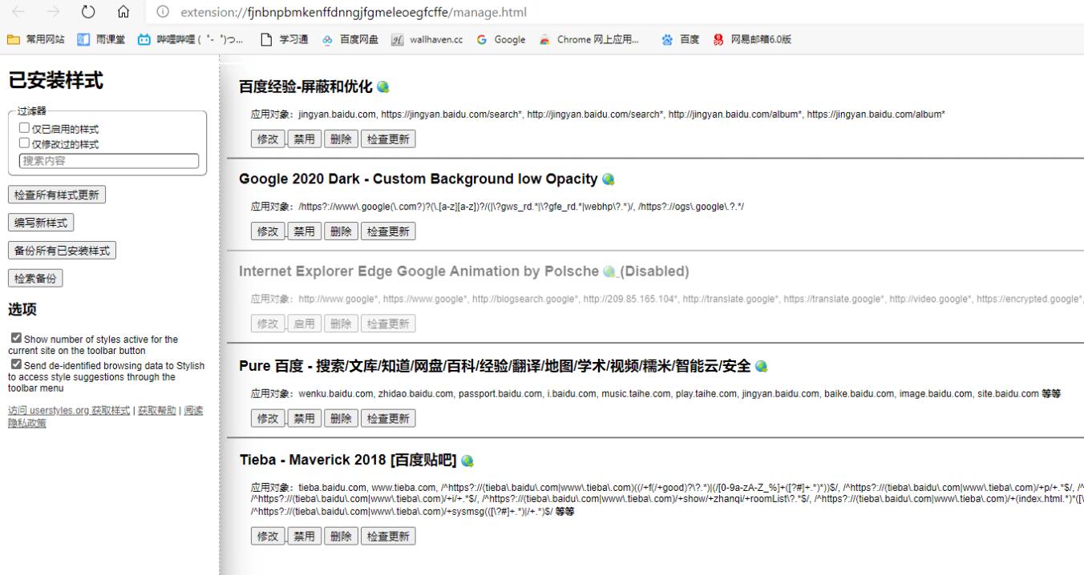The height and width of the screenshot is (575, 1084).
Task: Click globe icon beside Google 2020 Dark style
Action: (x=609, y=179)
